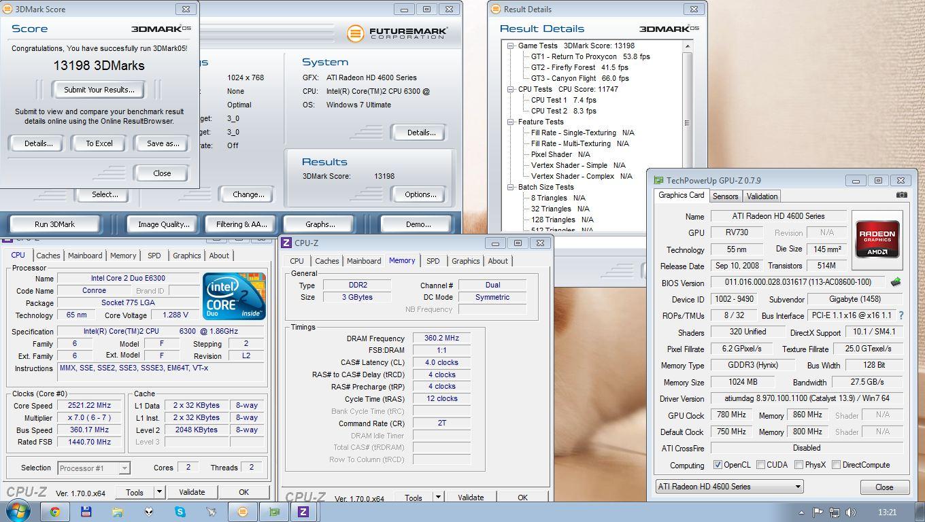The image size is (925, 522).
Task: Click the GPU-Z screenshot camera icon
Action: click(901, 195)
